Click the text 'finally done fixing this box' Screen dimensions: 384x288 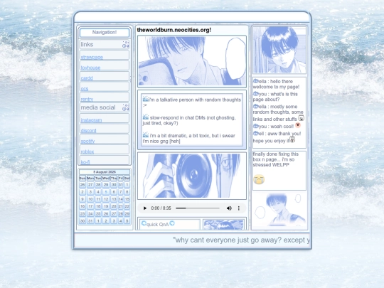click(275, 156)
